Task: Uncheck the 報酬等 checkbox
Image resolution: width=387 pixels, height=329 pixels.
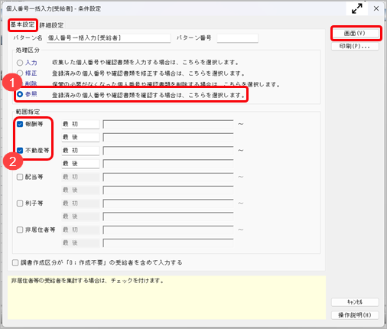Action: tap(20, 124)
